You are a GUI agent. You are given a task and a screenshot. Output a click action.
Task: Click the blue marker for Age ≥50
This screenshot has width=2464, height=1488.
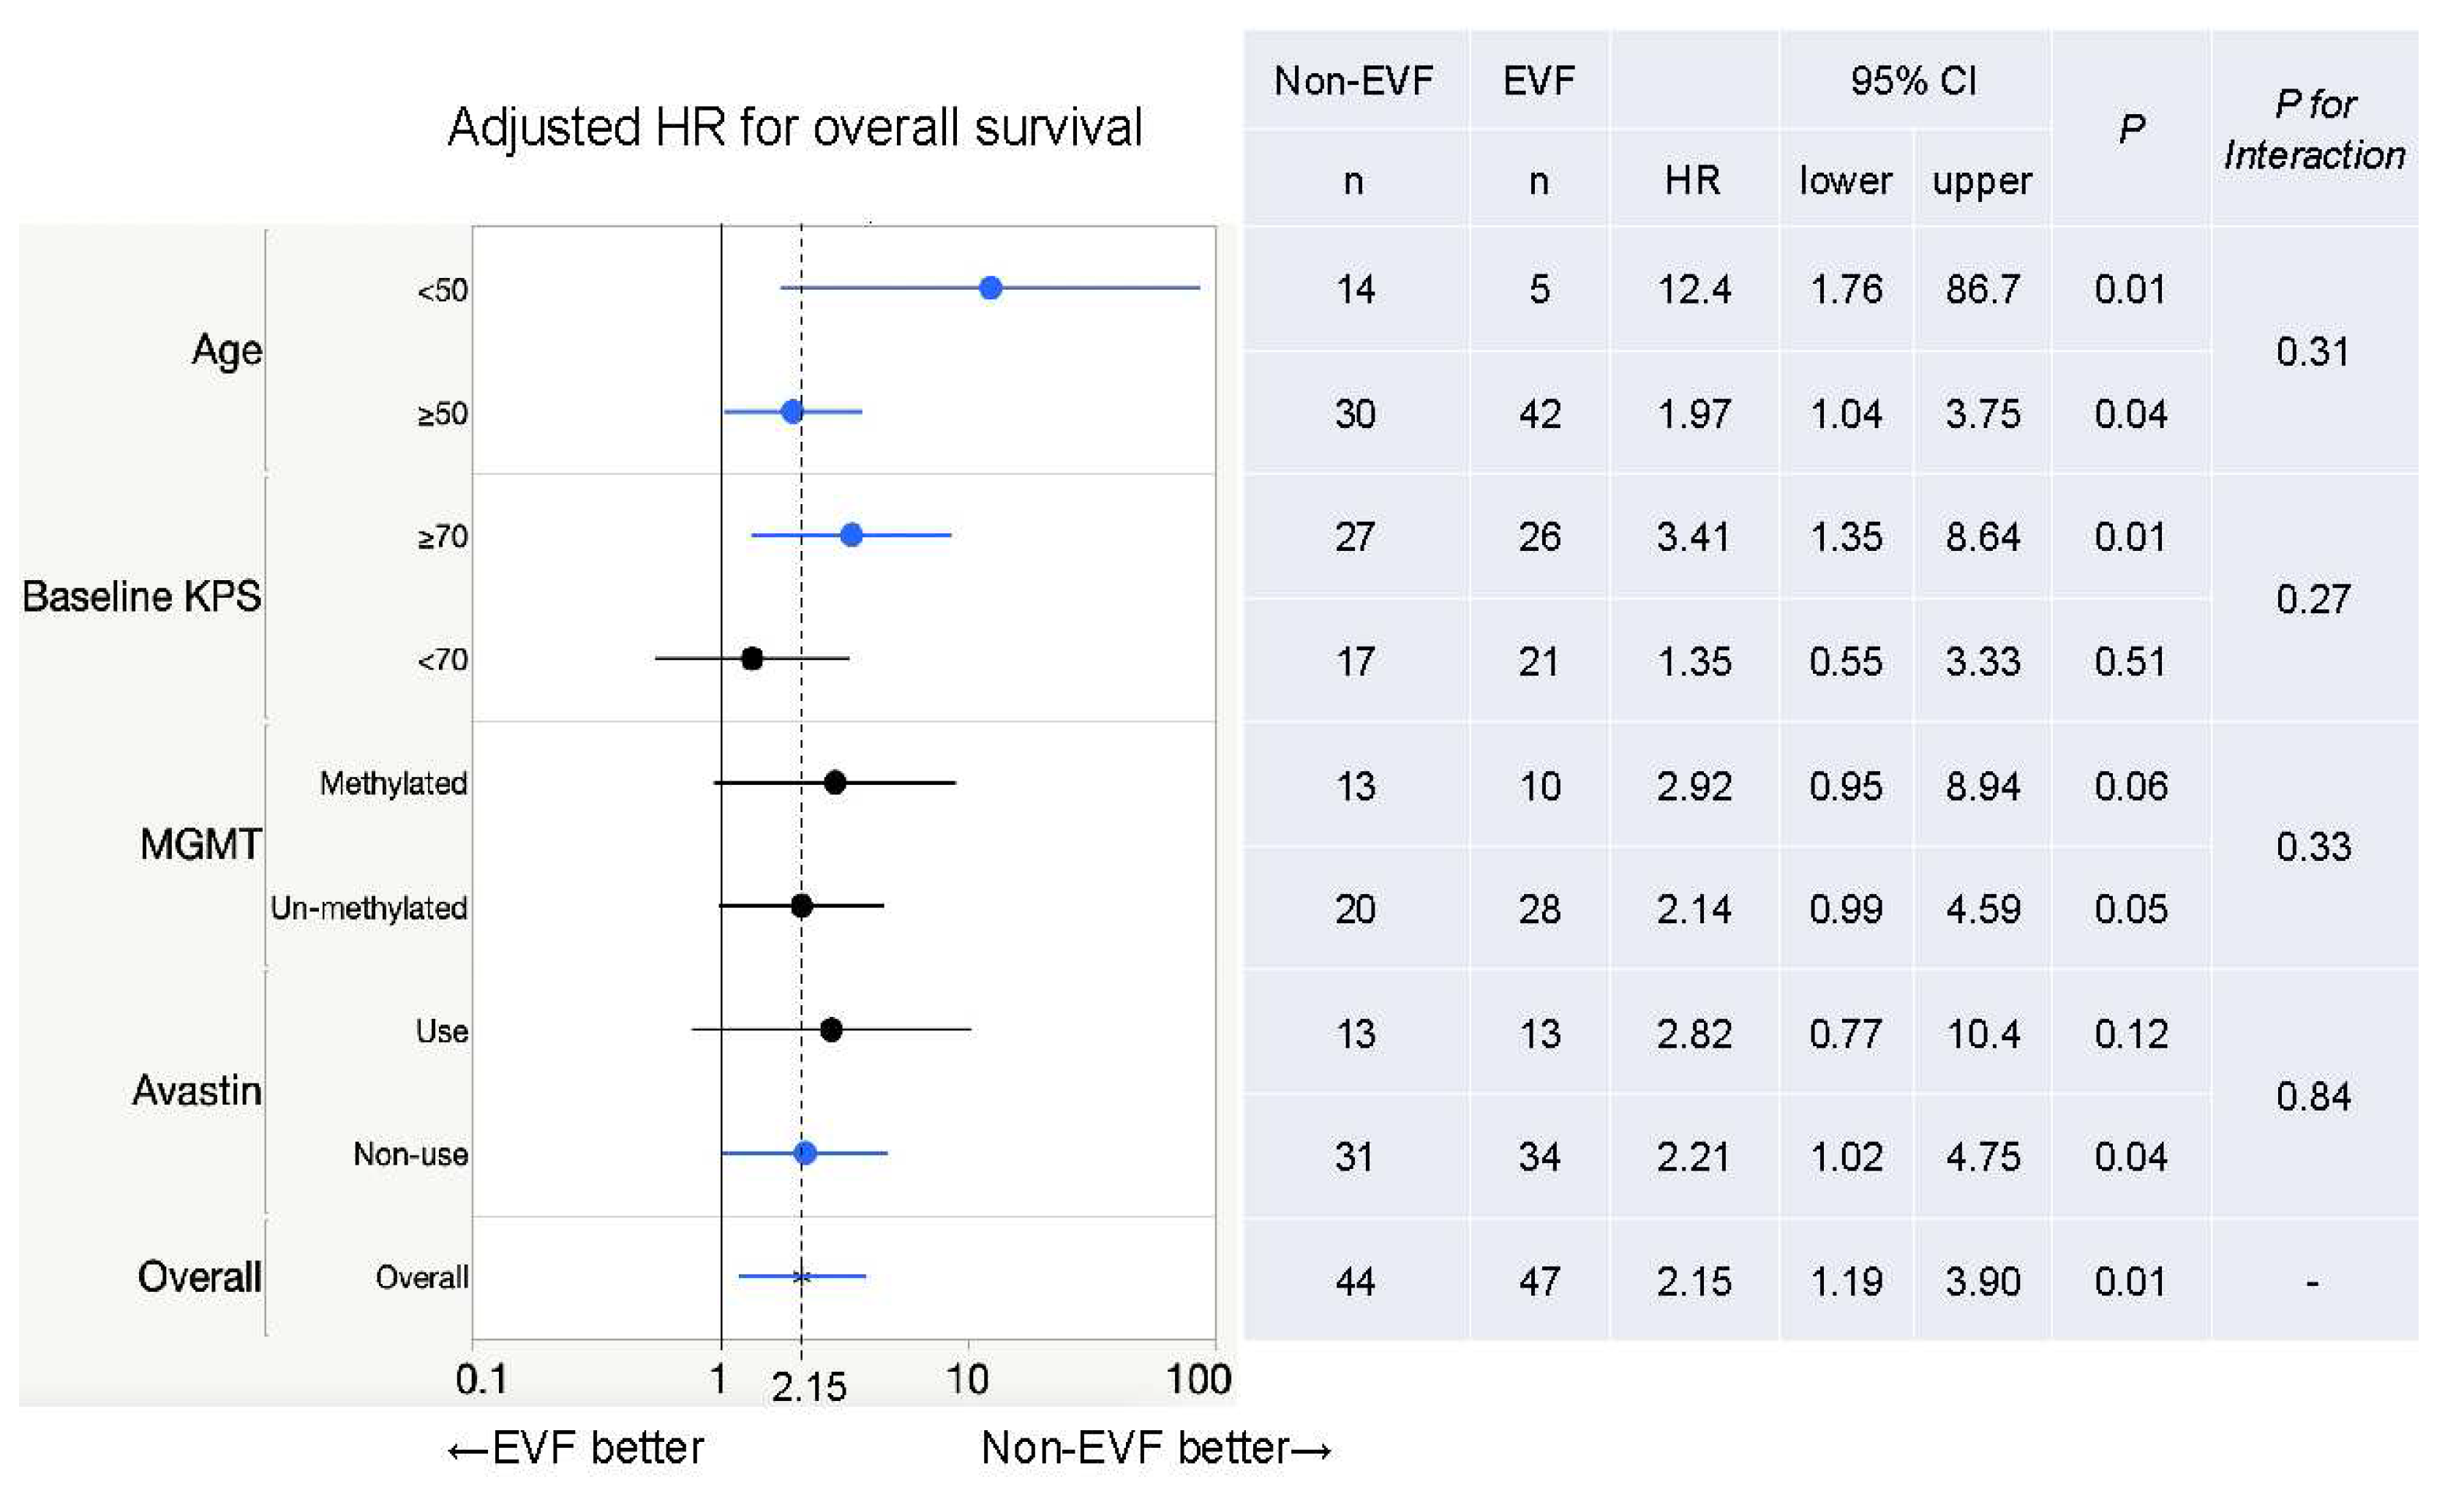pyautogui.click(x=792, y=411)
